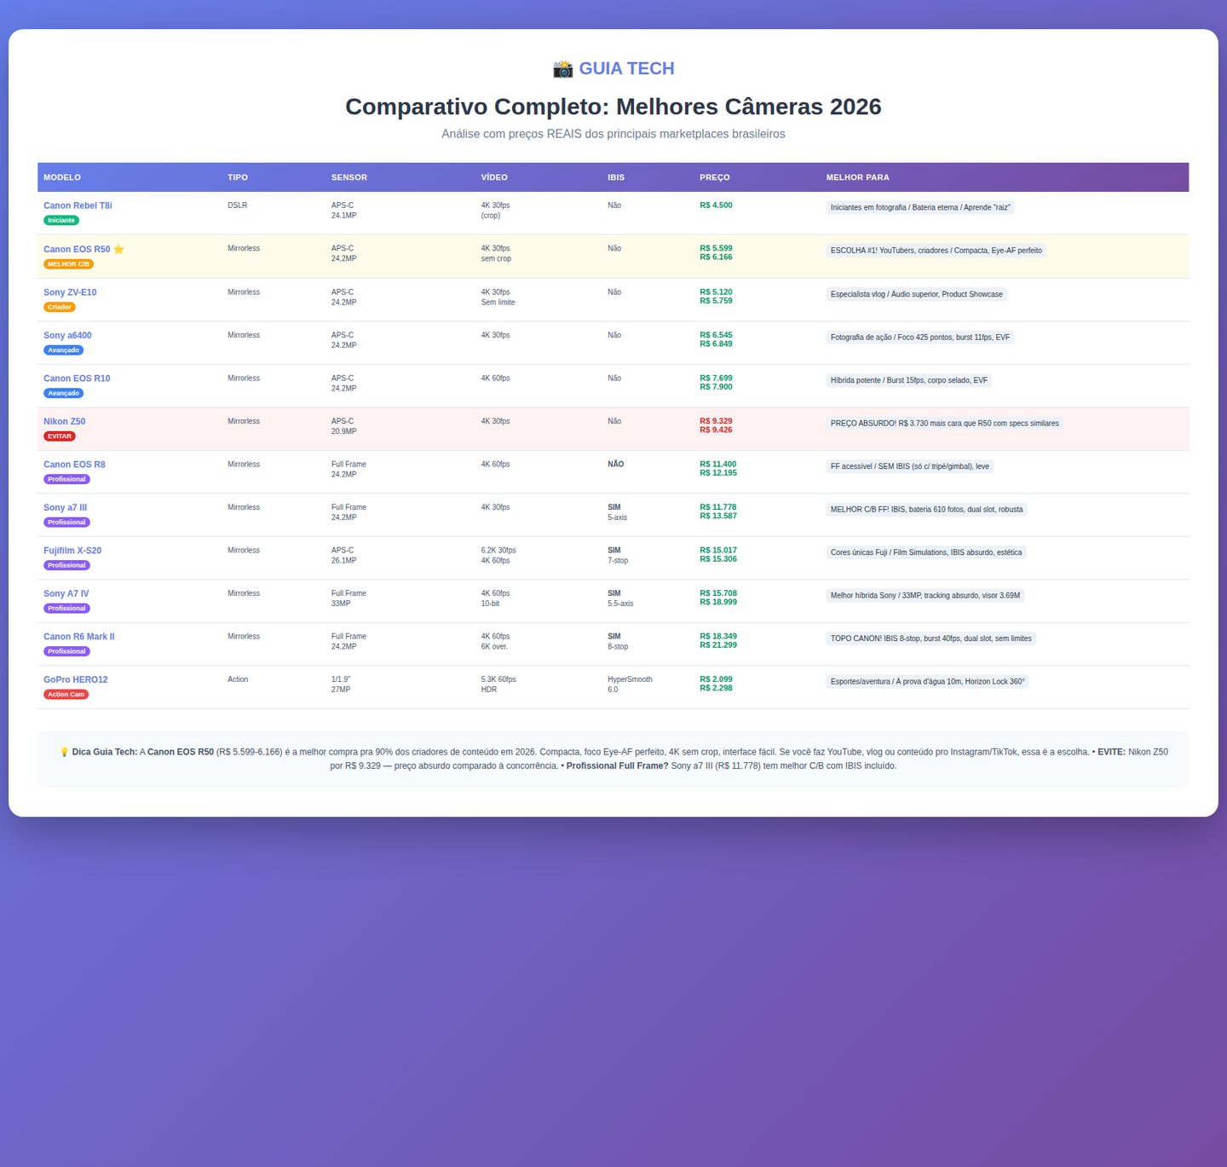Click the Profissional badge under Canon EOS R8
The height and width of the screenshot is (1167, 1227).
pyautogui.click(x=66, y=479)
